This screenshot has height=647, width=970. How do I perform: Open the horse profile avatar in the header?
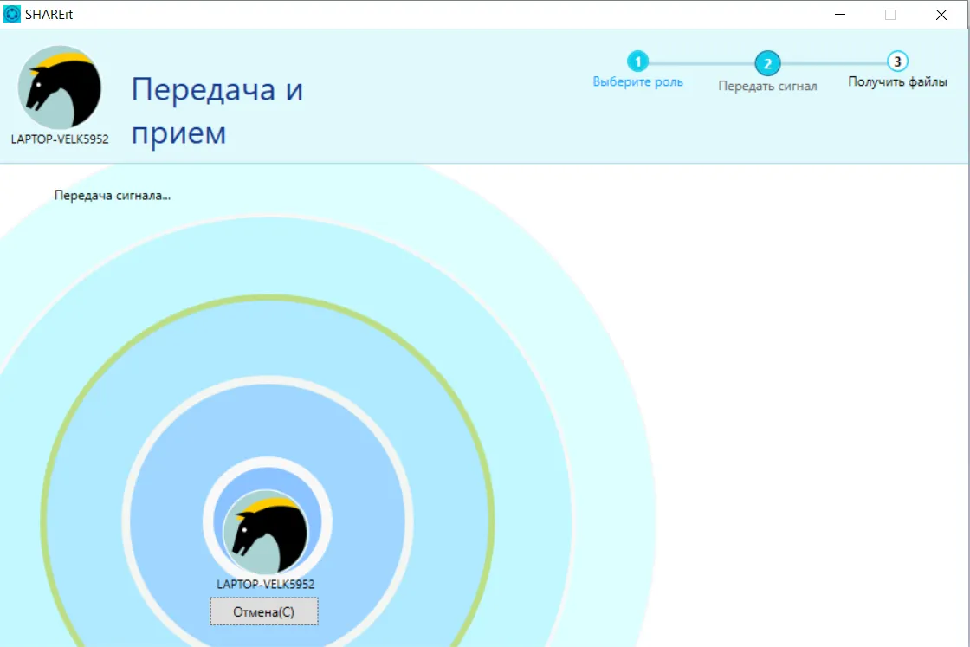60,88
